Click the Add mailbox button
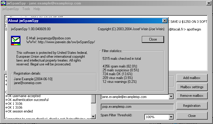The height and width of the screenshot is (124, 213). point(192,78)
